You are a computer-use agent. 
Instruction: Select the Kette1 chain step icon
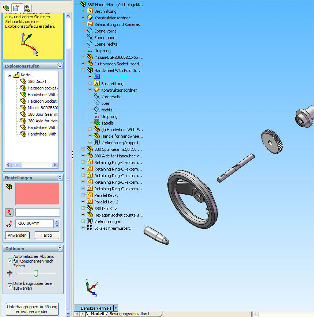[16, 75]
